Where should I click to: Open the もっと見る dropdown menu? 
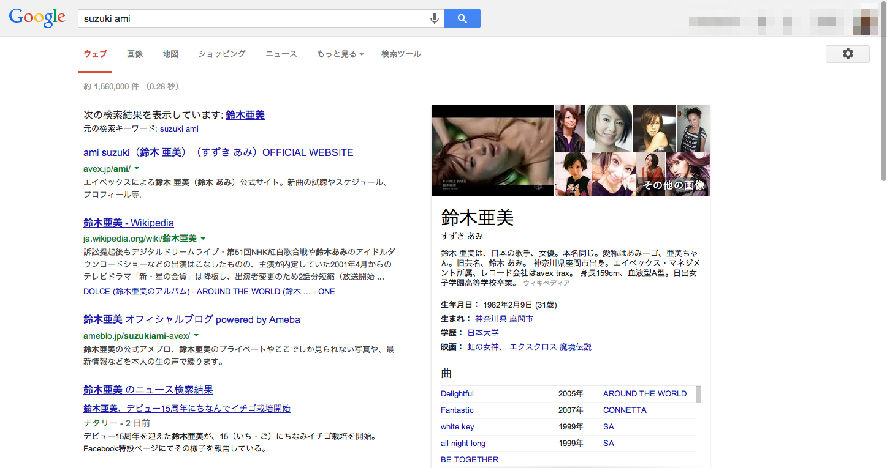[340, 54]
